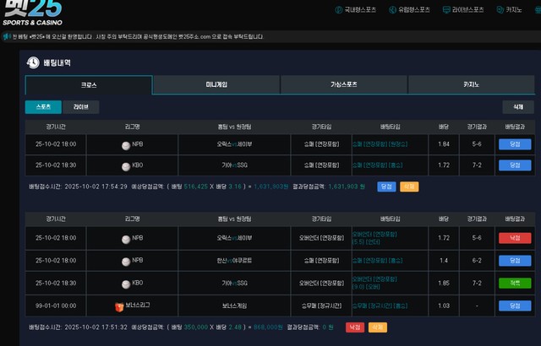The image size is (541, 346).
Task: Click the 보너스리그 bonus league icon
Action: 119,304
